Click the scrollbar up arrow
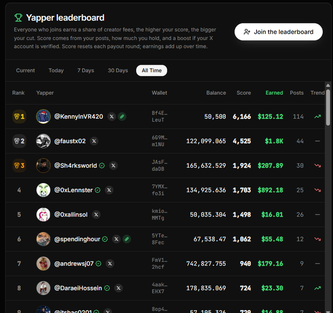Image resolution: width=333 pixels, height=313 pixels. pyautogui.click(x=328, y=85)
